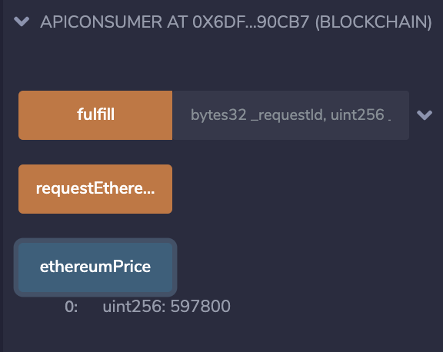Click inside the fulfill arguments textbox
This screenshot has height=352, width=443.
click(291, 115)
